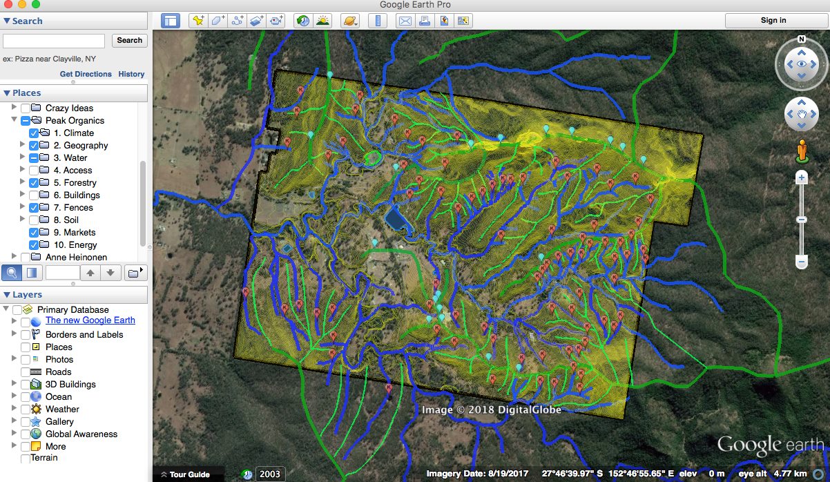
Task: Open the Get Directions link
Action: coord(86,74)
